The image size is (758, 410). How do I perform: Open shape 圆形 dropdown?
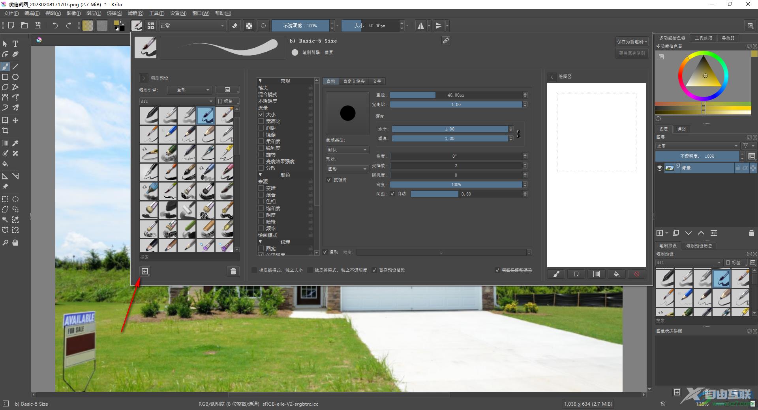(347, 169)
